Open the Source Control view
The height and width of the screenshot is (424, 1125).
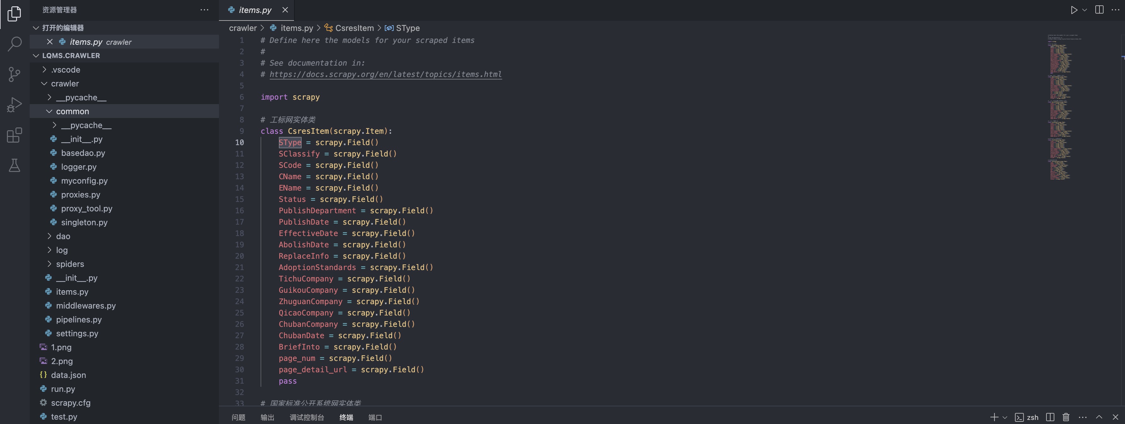[15, 74]
